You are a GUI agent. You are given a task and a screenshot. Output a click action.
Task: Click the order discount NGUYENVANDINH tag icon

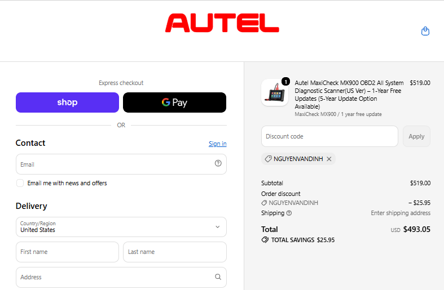(264, 203)
